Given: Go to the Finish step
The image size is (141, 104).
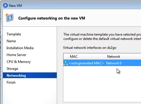Looking at the screenshot, I should pyautogui.click(x=11, y=82).
